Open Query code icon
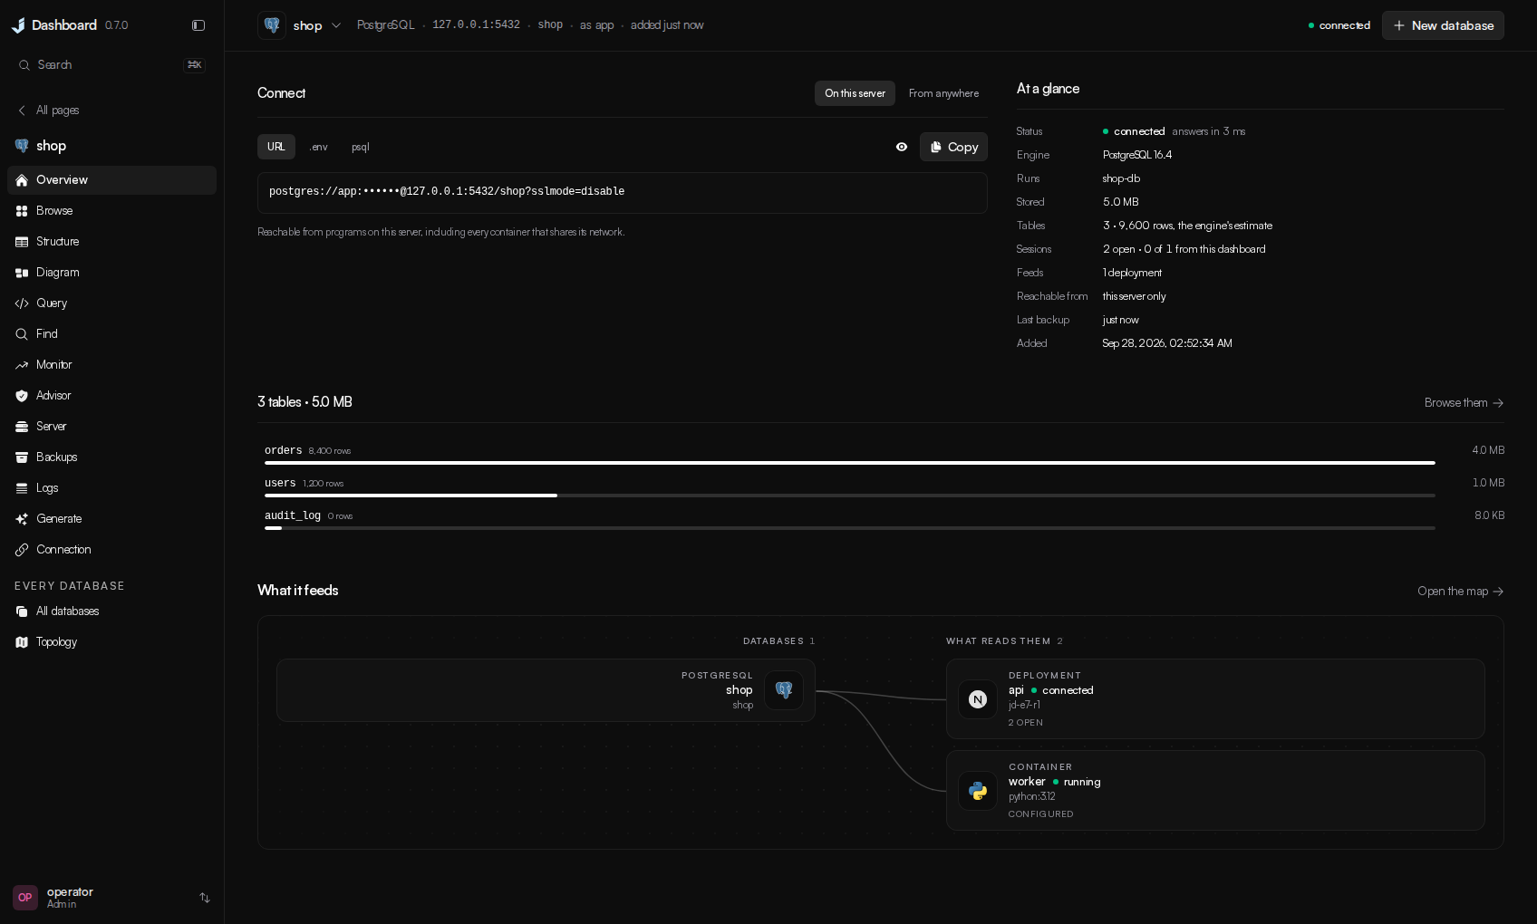This screenshot has width=1537, height=924. [x=22, y=303]
